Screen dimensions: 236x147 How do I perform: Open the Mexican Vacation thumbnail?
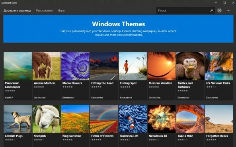162,66
